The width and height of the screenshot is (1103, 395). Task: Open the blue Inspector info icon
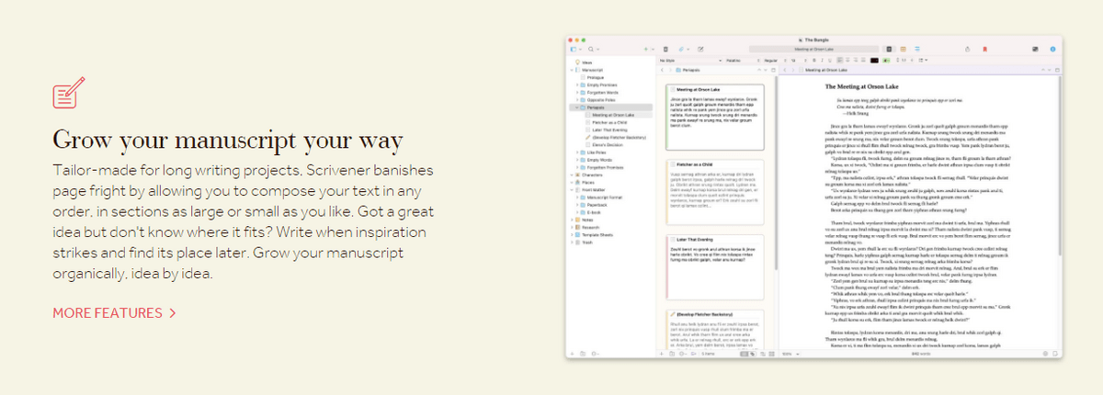click(x=1052, y=49)
